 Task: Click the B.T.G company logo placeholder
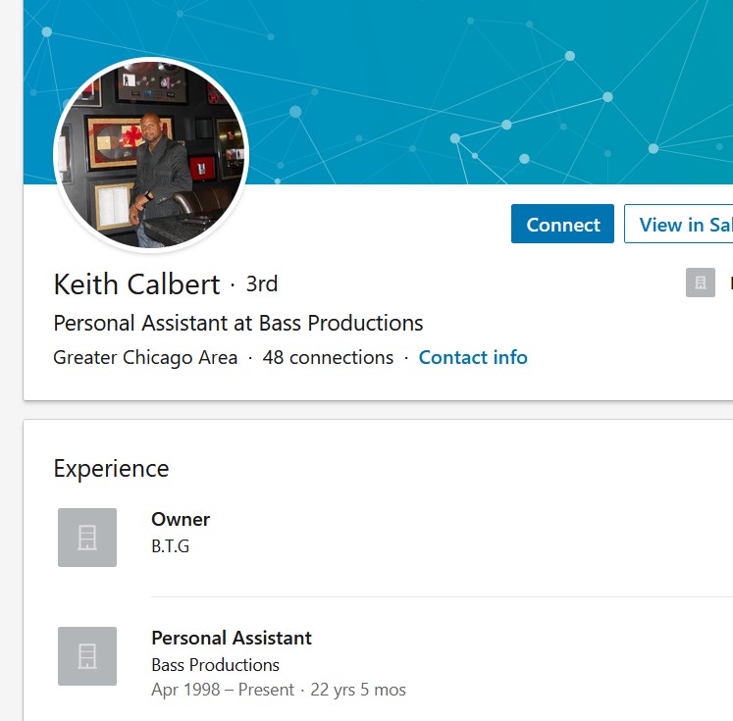click(87, 538)
